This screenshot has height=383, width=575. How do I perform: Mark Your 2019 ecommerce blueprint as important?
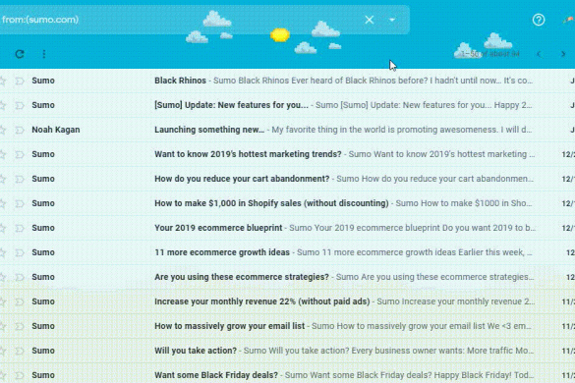coord(20,228)
